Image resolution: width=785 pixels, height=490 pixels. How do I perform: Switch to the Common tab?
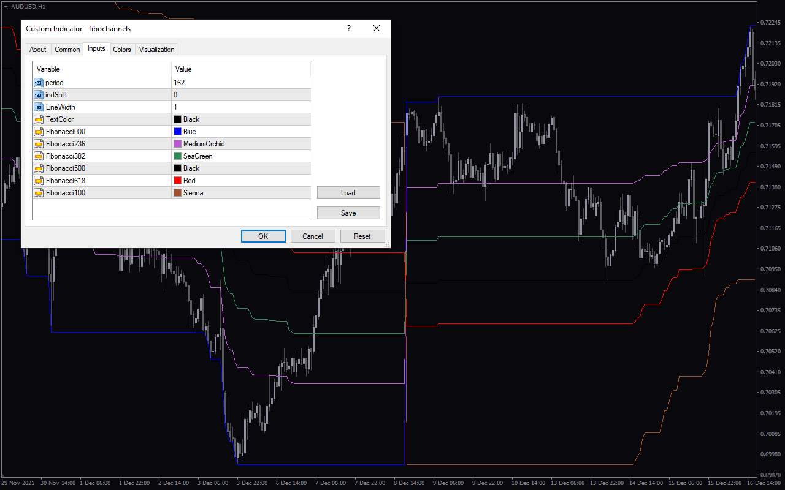[x=67, y=50]
